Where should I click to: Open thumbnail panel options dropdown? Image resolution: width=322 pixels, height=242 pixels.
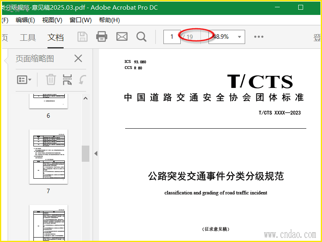24,79
